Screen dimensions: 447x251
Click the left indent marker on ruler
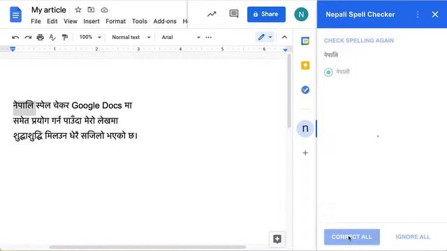[13, 50]
